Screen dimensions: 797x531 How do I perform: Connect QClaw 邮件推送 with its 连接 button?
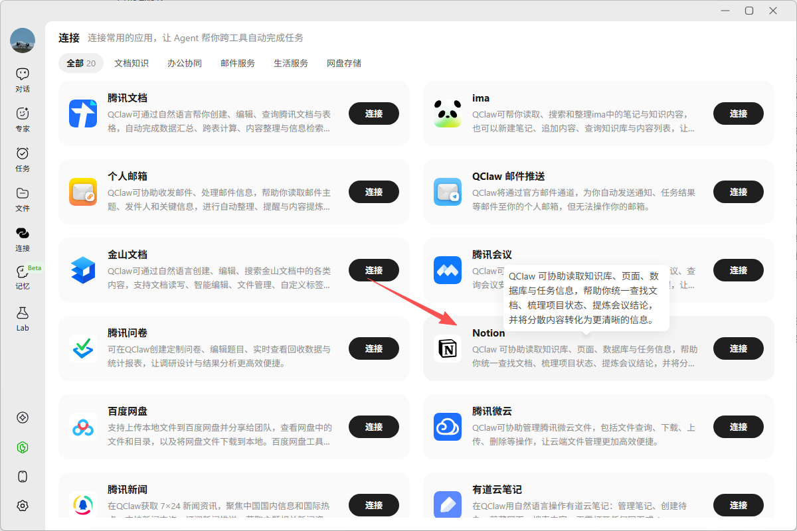[739, 192]
